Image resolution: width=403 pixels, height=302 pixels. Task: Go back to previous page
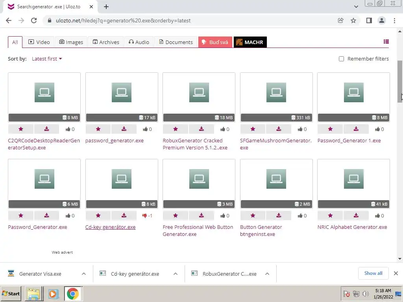pos(9,20)
